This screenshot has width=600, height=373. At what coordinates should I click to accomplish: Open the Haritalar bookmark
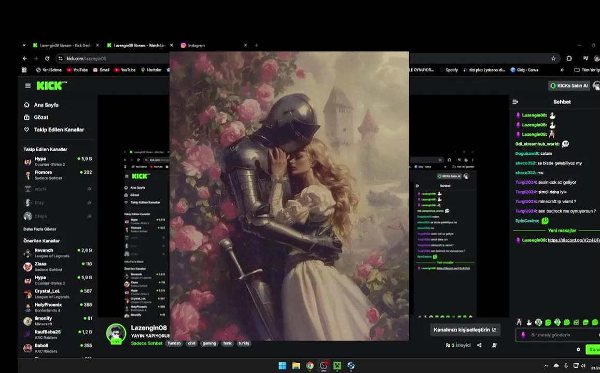point(151,70)
